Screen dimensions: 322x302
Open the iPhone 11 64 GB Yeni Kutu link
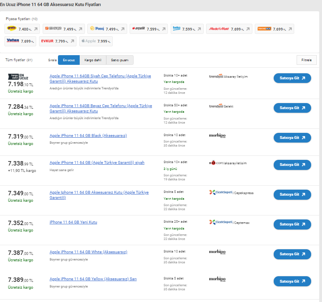pyautogui.click(x=73, y=222)
